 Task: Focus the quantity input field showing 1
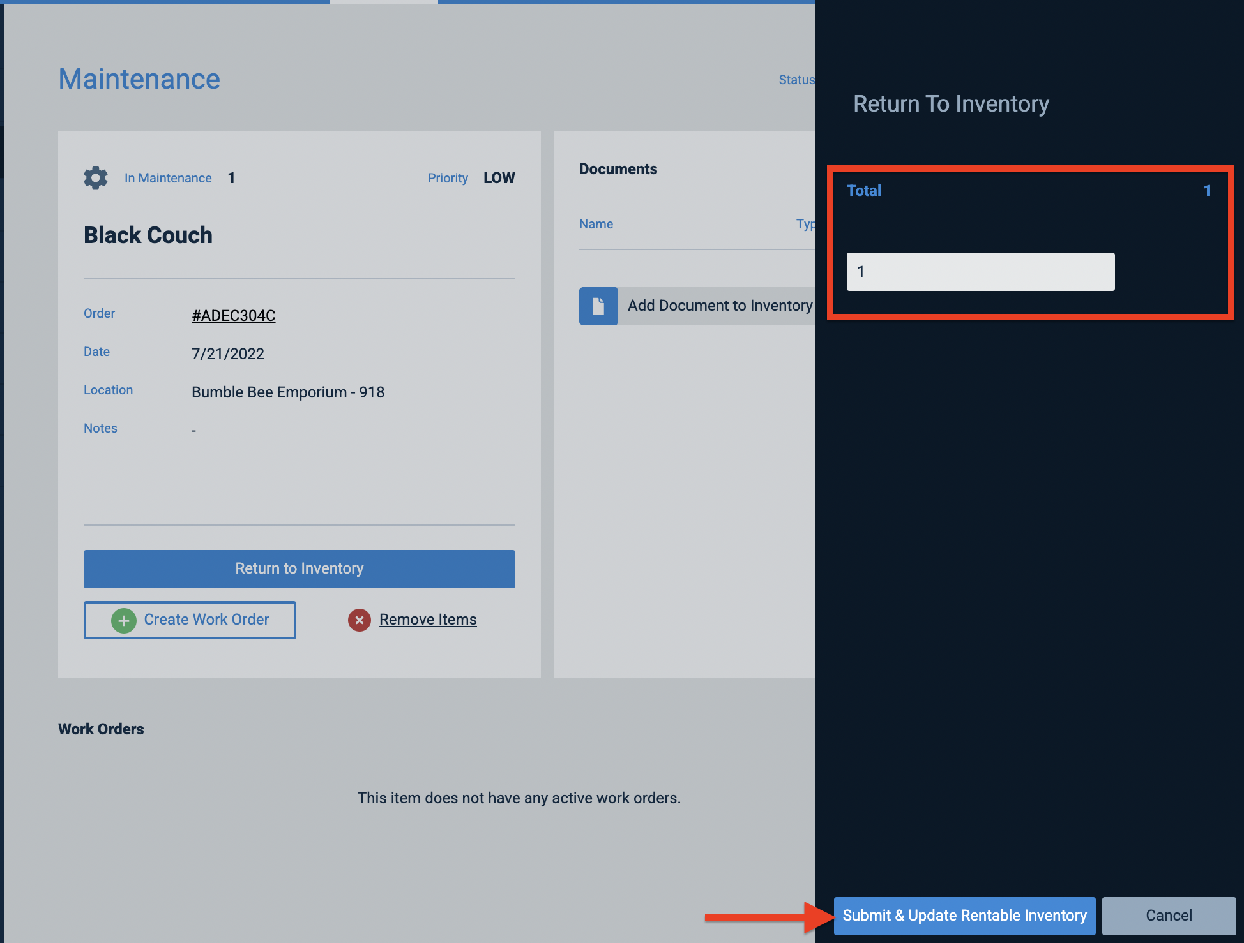pyautogui.click(x=981, y=272)
